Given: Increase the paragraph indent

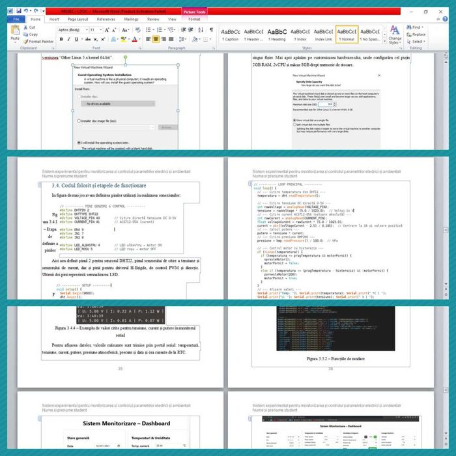Looking at the screenshot, I should (x=191, y=30).
